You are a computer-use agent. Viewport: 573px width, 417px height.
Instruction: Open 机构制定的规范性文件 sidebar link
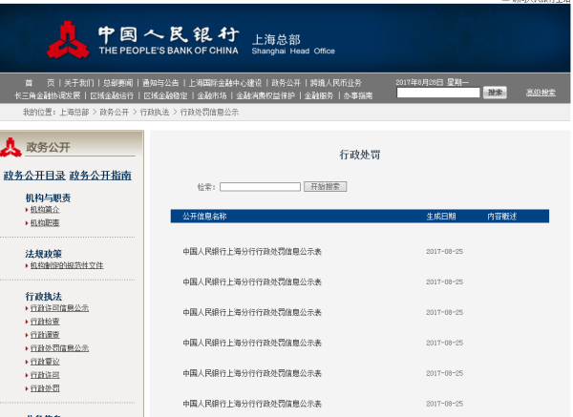coord(67,265)
